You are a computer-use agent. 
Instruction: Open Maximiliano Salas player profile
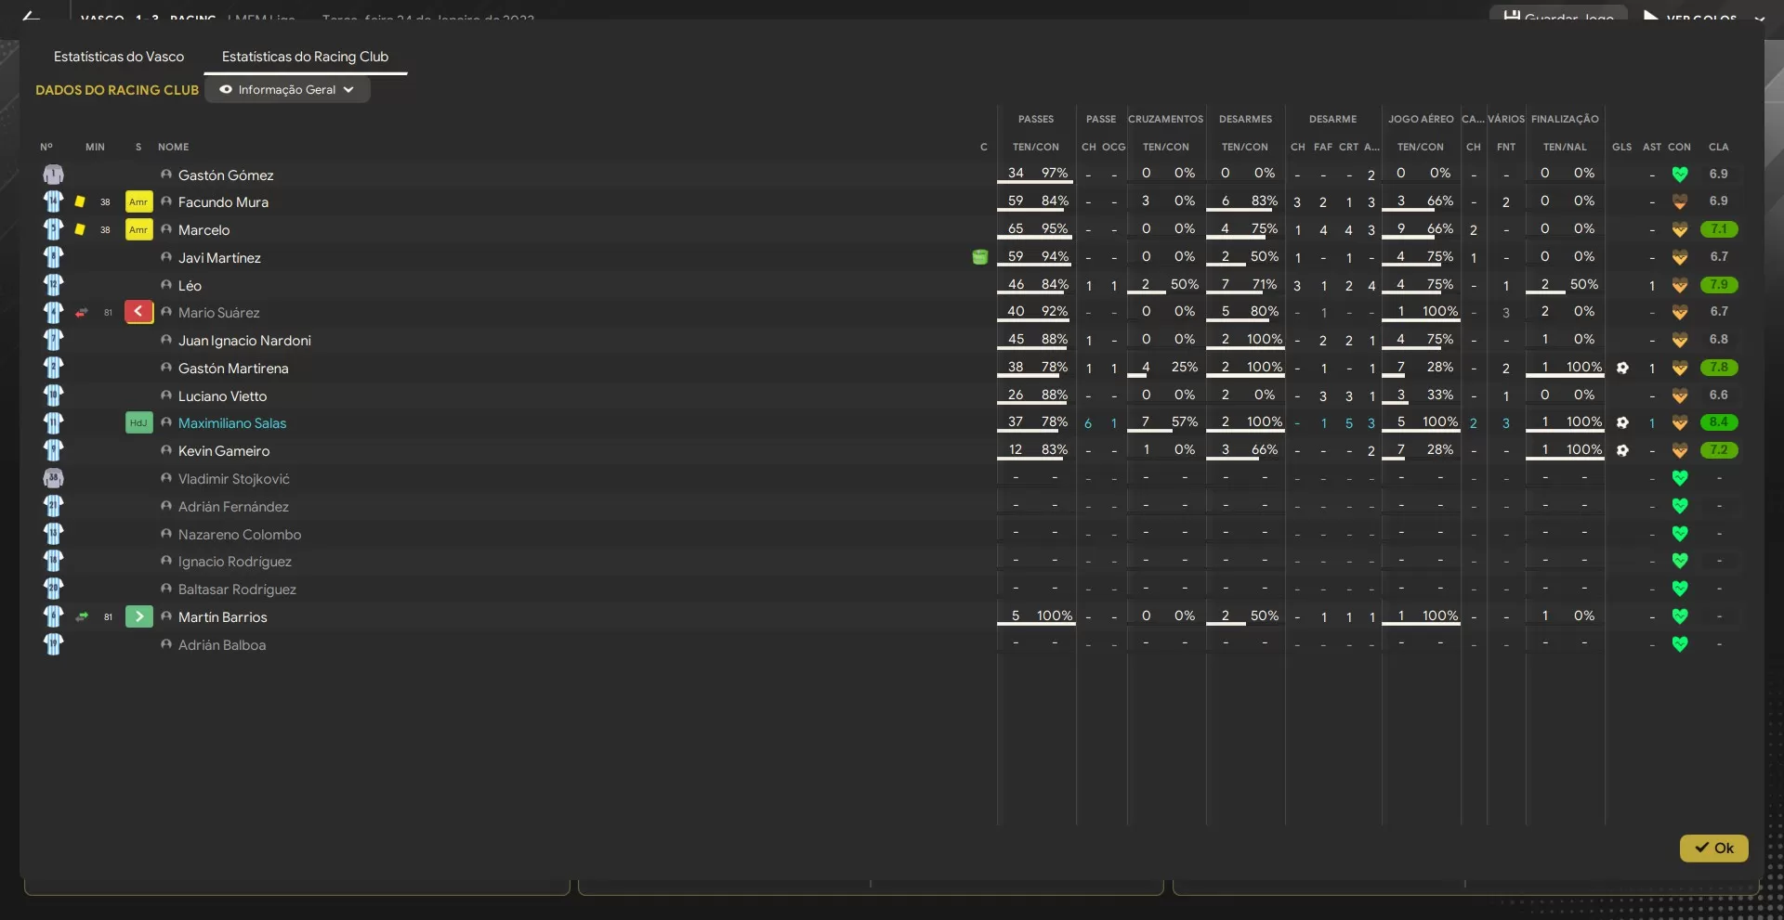coord(232,423)
